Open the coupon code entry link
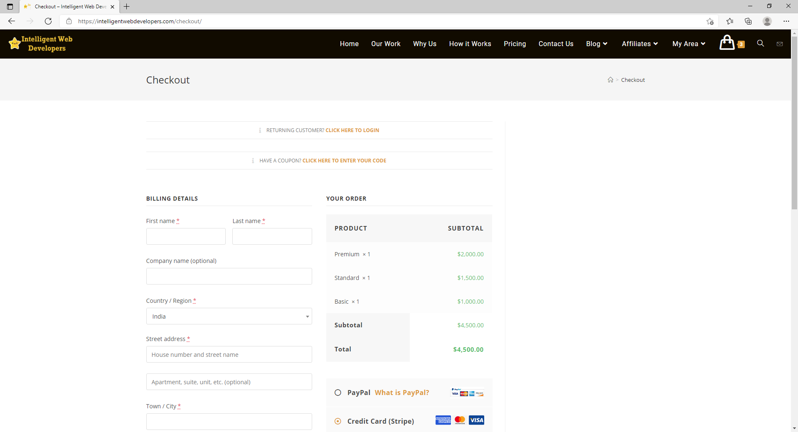Viewport: 798px width, 432px height. click(x=344, y=160)
